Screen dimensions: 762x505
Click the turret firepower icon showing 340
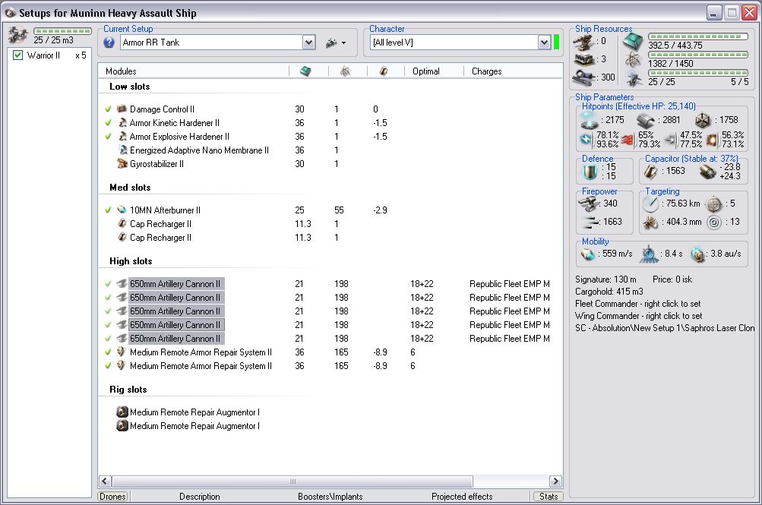(x=589, y=204)
